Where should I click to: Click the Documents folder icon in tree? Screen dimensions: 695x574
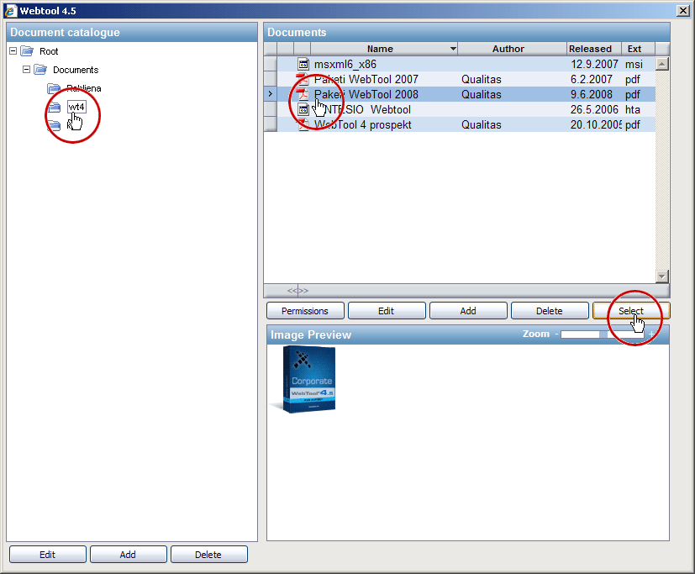(x=40, y=70)
